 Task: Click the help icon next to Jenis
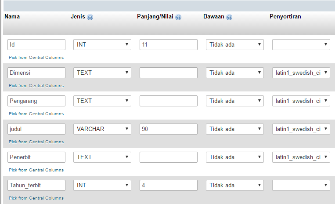[90, 17]
